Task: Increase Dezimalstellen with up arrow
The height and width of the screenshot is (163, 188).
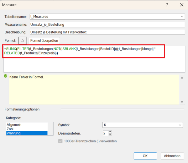Action: point(110,132)
